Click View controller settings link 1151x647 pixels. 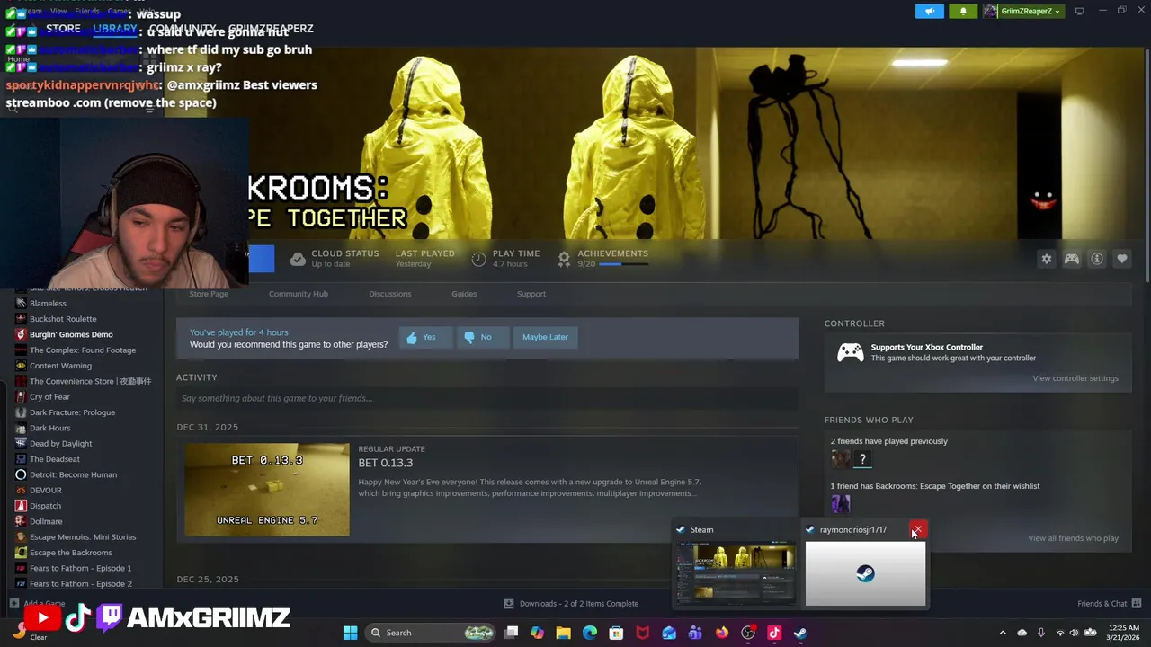(x=1075, y=378)
